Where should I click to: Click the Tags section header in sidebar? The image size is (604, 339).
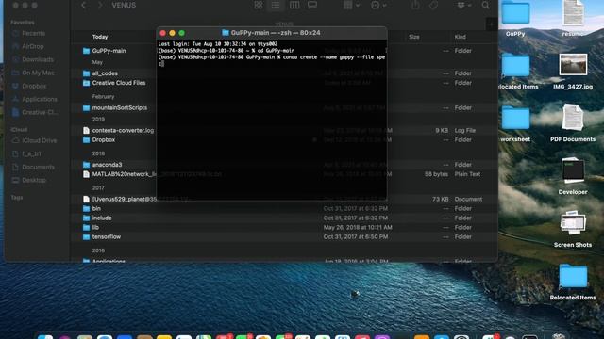(x=17, y=198)
